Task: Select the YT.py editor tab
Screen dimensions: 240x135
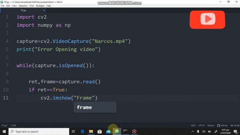Action: (x=23, y=10)
